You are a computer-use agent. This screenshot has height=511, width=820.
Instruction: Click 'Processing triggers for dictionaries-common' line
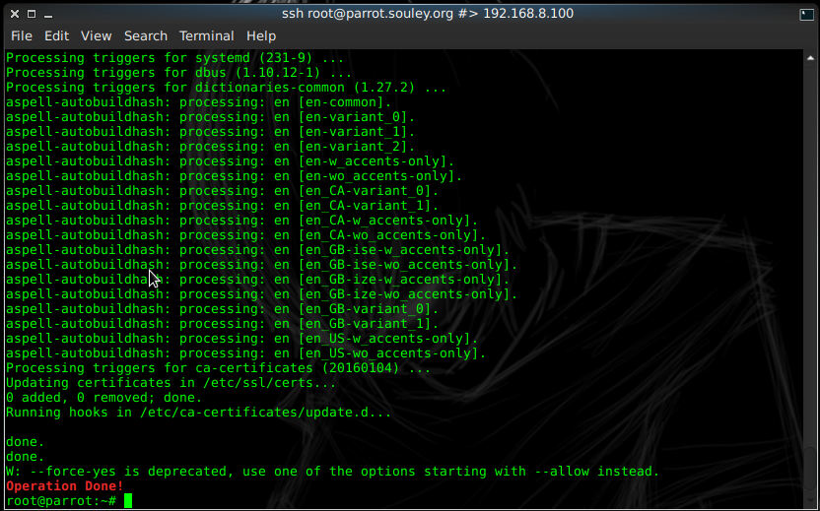point(226,88)
